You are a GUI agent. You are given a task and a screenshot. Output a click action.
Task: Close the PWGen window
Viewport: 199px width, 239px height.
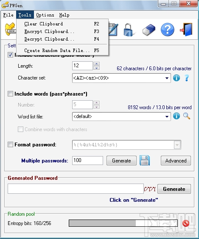click(189, 4)
